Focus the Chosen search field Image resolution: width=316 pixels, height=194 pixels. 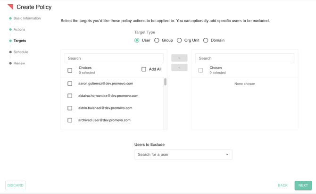245,58
